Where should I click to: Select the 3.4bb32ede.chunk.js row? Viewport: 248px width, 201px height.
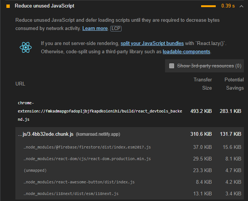pyautogui.click(x=129, y=134)
